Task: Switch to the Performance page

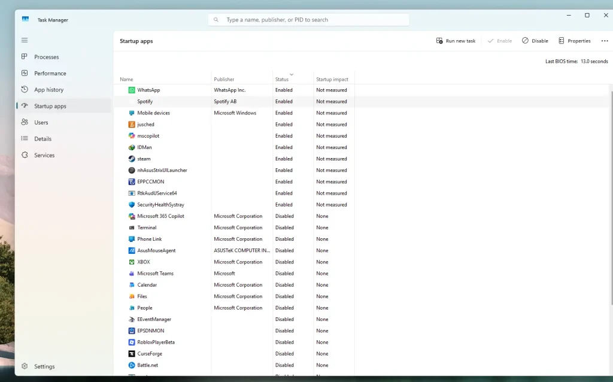Action: point(64,73)
